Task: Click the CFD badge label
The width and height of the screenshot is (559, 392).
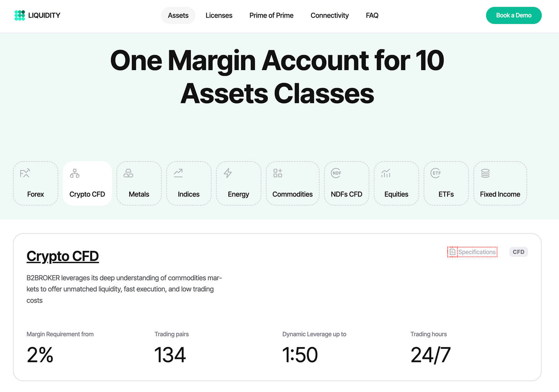Action: click(x=518, y=252)
